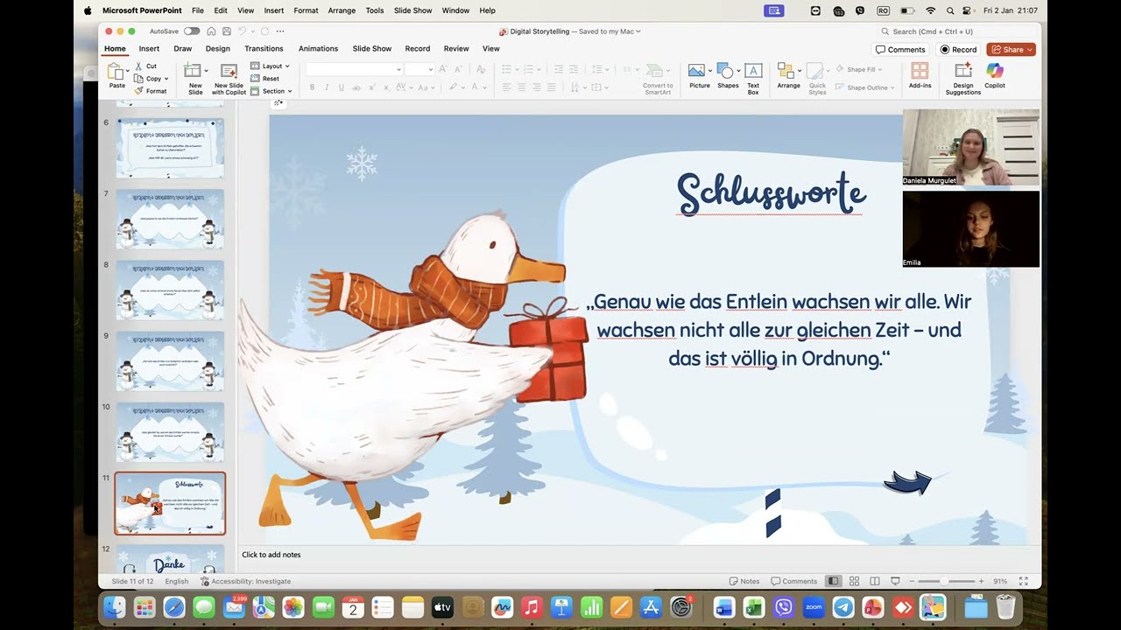Screen dimensions: 1121x630
Task: Click the Save disk icon
Action: click(x=227, y=31)
